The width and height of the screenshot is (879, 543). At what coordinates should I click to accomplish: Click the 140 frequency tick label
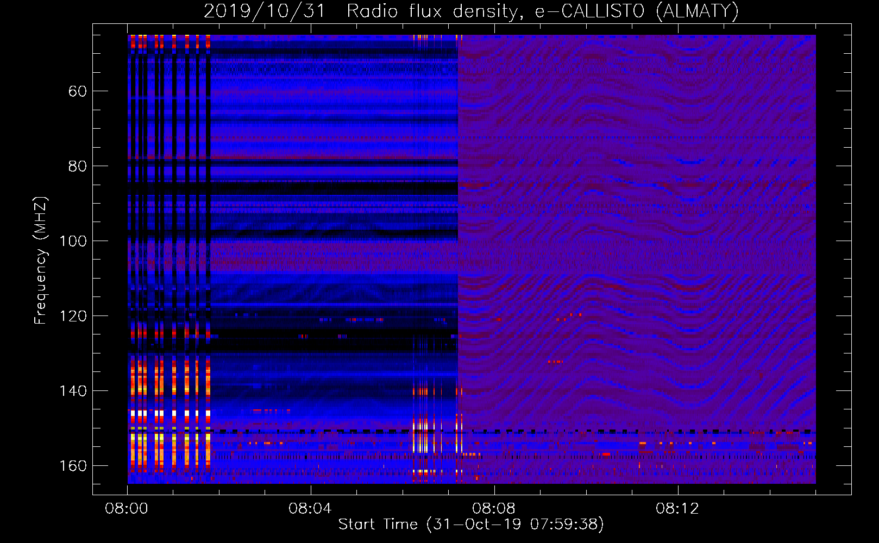73,391
